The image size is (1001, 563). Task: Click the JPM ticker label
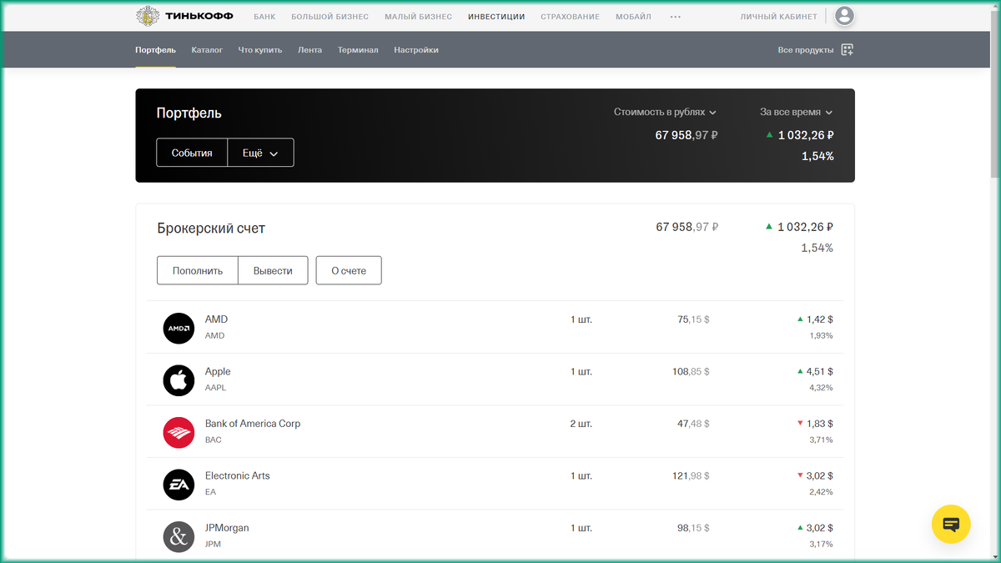click(x=213, y=544)
